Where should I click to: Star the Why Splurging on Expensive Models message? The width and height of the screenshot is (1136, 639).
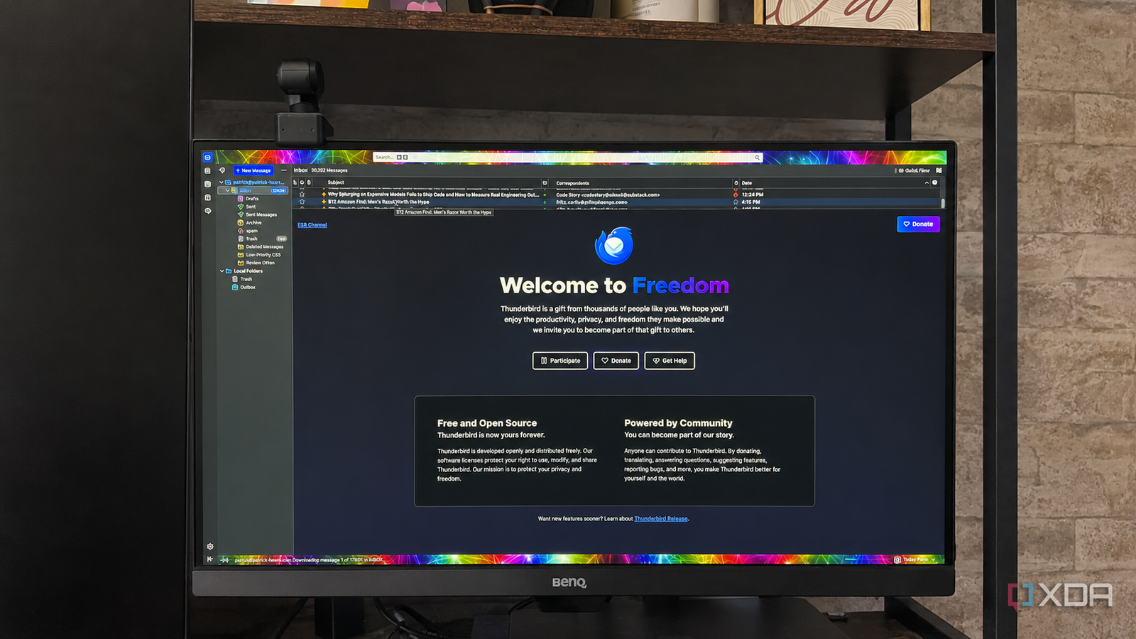tap(302, 194)
